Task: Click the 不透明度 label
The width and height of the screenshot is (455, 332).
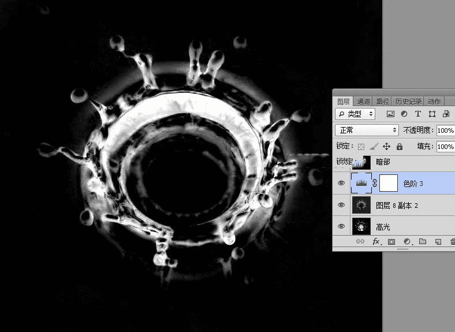Action: [418, 130]
